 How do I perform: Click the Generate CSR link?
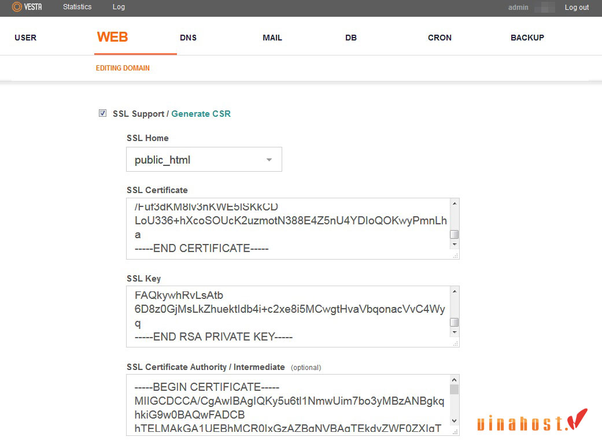pyautogui.click(x=201, y=113)
